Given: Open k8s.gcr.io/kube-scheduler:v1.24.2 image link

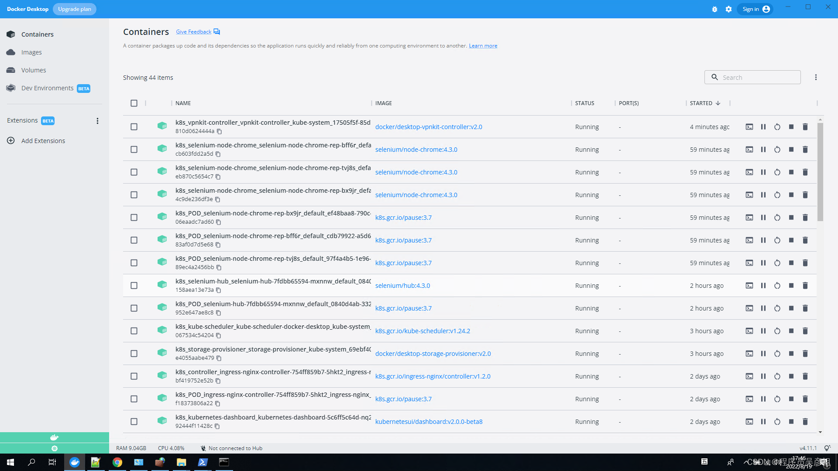Looking at the screenshot, I should coord(422,331).
